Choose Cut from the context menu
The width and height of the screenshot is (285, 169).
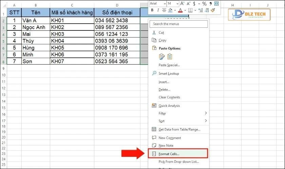(161, 32)
